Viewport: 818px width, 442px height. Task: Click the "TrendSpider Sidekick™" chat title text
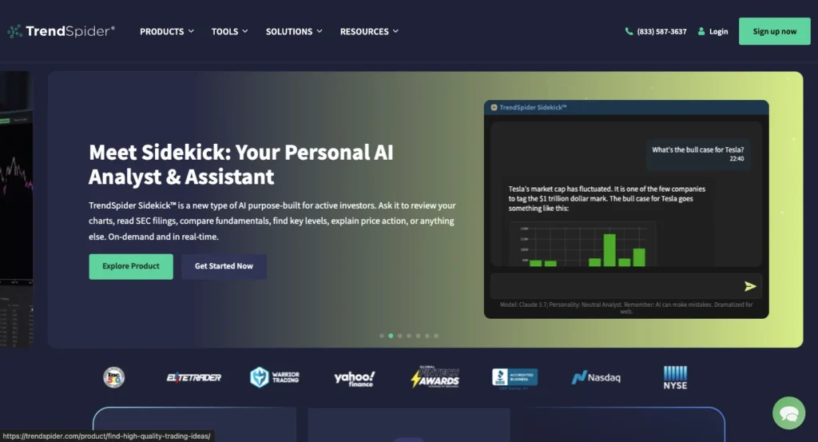click(533, 107)
